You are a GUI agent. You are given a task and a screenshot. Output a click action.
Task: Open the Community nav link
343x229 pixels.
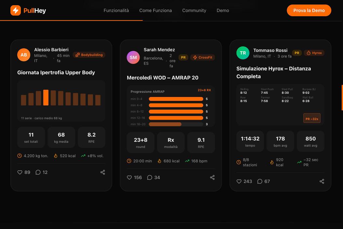(194, 10)
